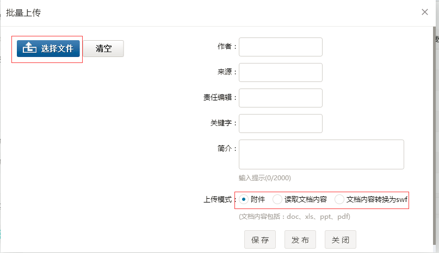Click the 选择文件 upload button
The height and width of the screenshot is (253, 439).
[x=48, y=48]
